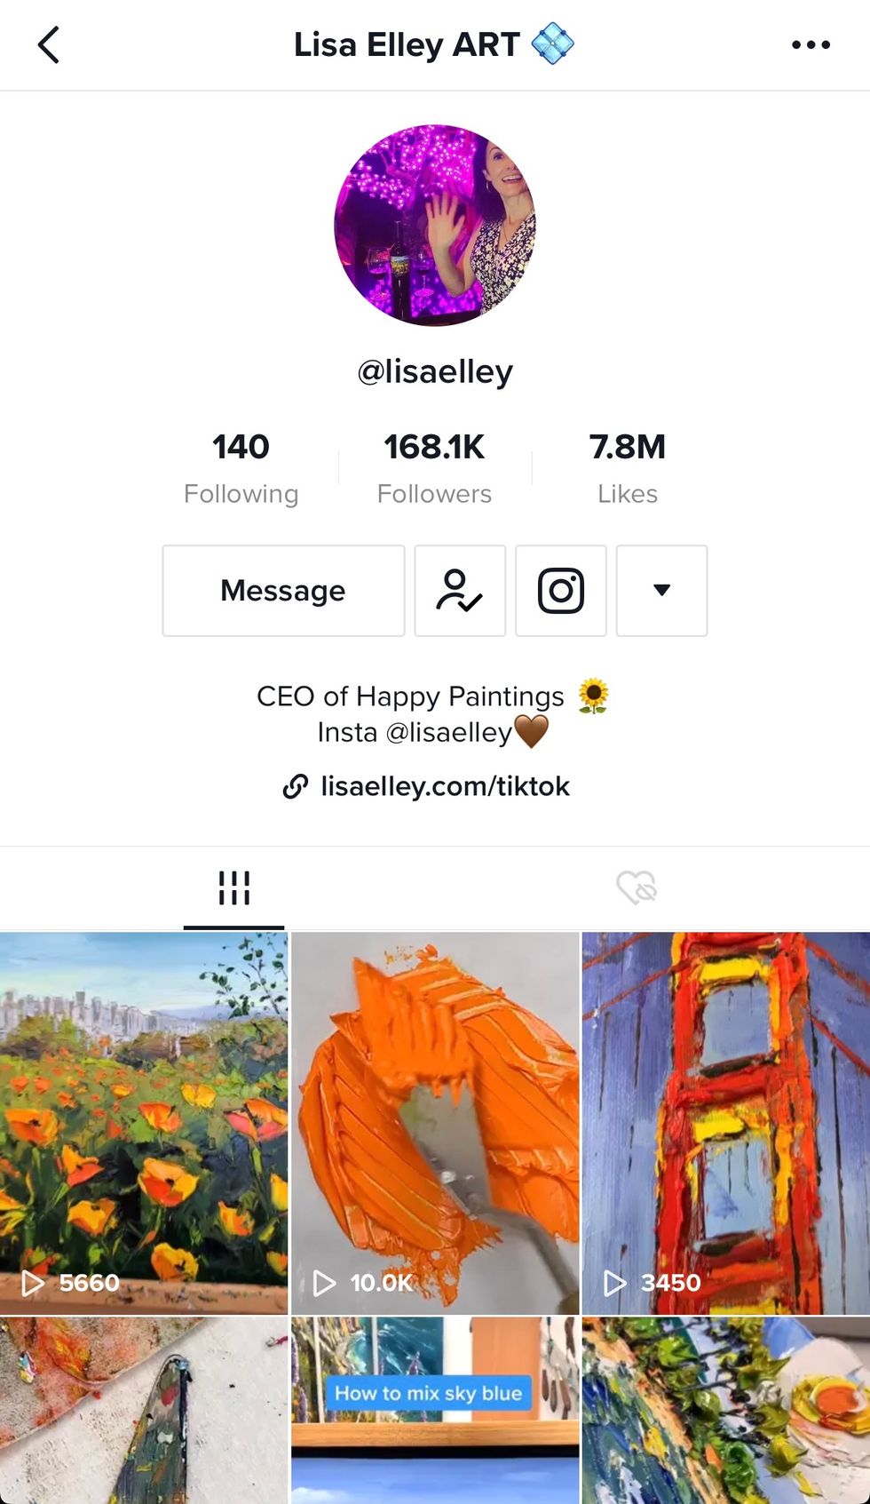
Task: Switch to the videos grid tab
Action: tap(234, 887)
